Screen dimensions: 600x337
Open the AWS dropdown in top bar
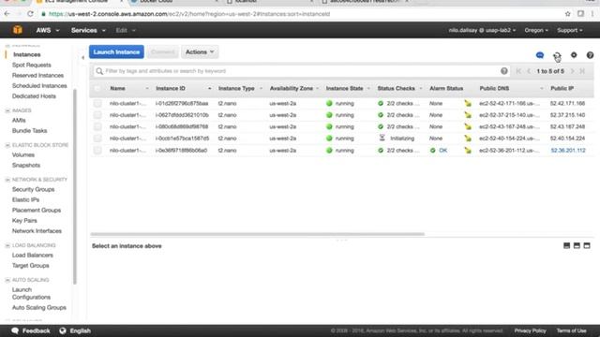48,30
